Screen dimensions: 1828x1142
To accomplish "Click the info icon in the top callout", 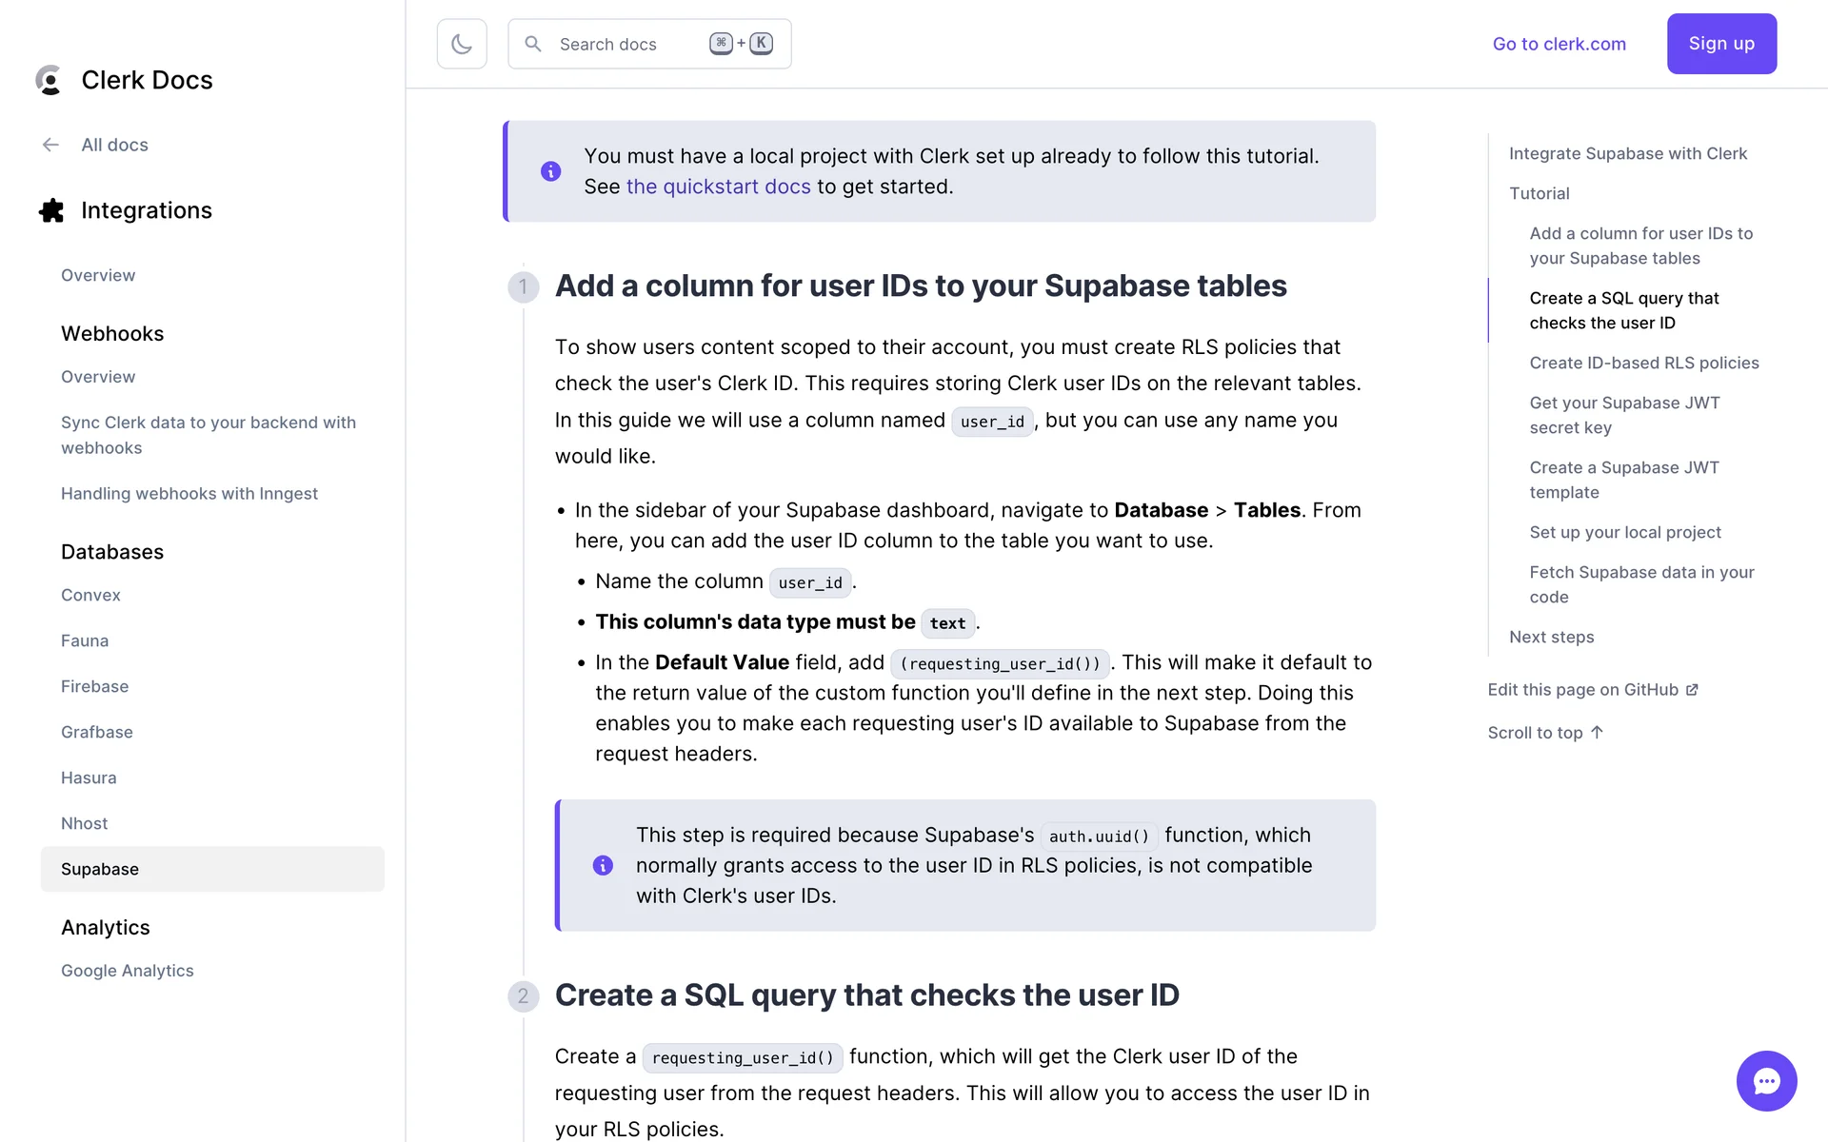I will coord(550,171).
